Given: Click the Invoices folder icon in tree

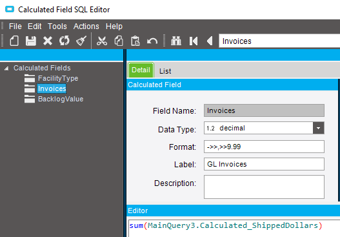Looking at the screenshot, I should 30,88.
